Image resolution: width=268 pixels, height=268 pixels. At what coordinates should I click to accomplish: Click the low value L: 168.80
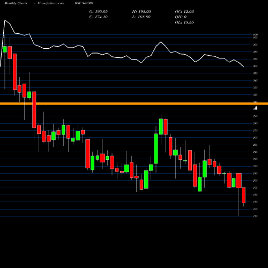point(141,17)
